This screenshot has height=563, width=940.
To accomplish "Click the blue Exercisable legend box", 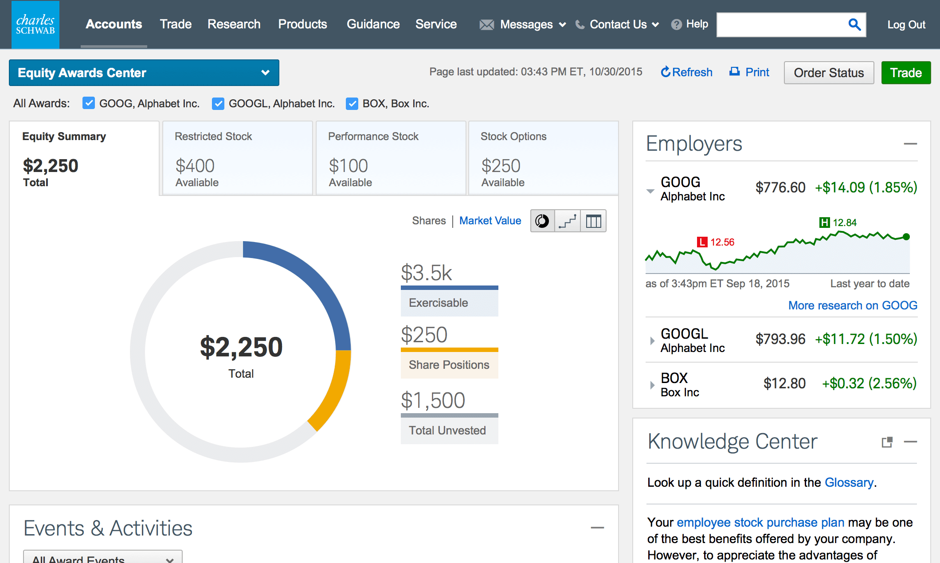I will click(x=449, y=301).
